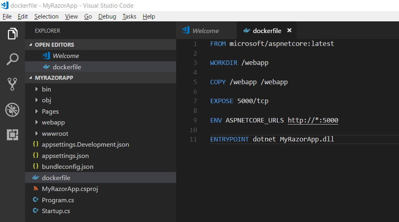399x222 pixels.
Task: Click the VS Code icon beside Welcome in Open Editors
Action: click(x=46, y=56)
